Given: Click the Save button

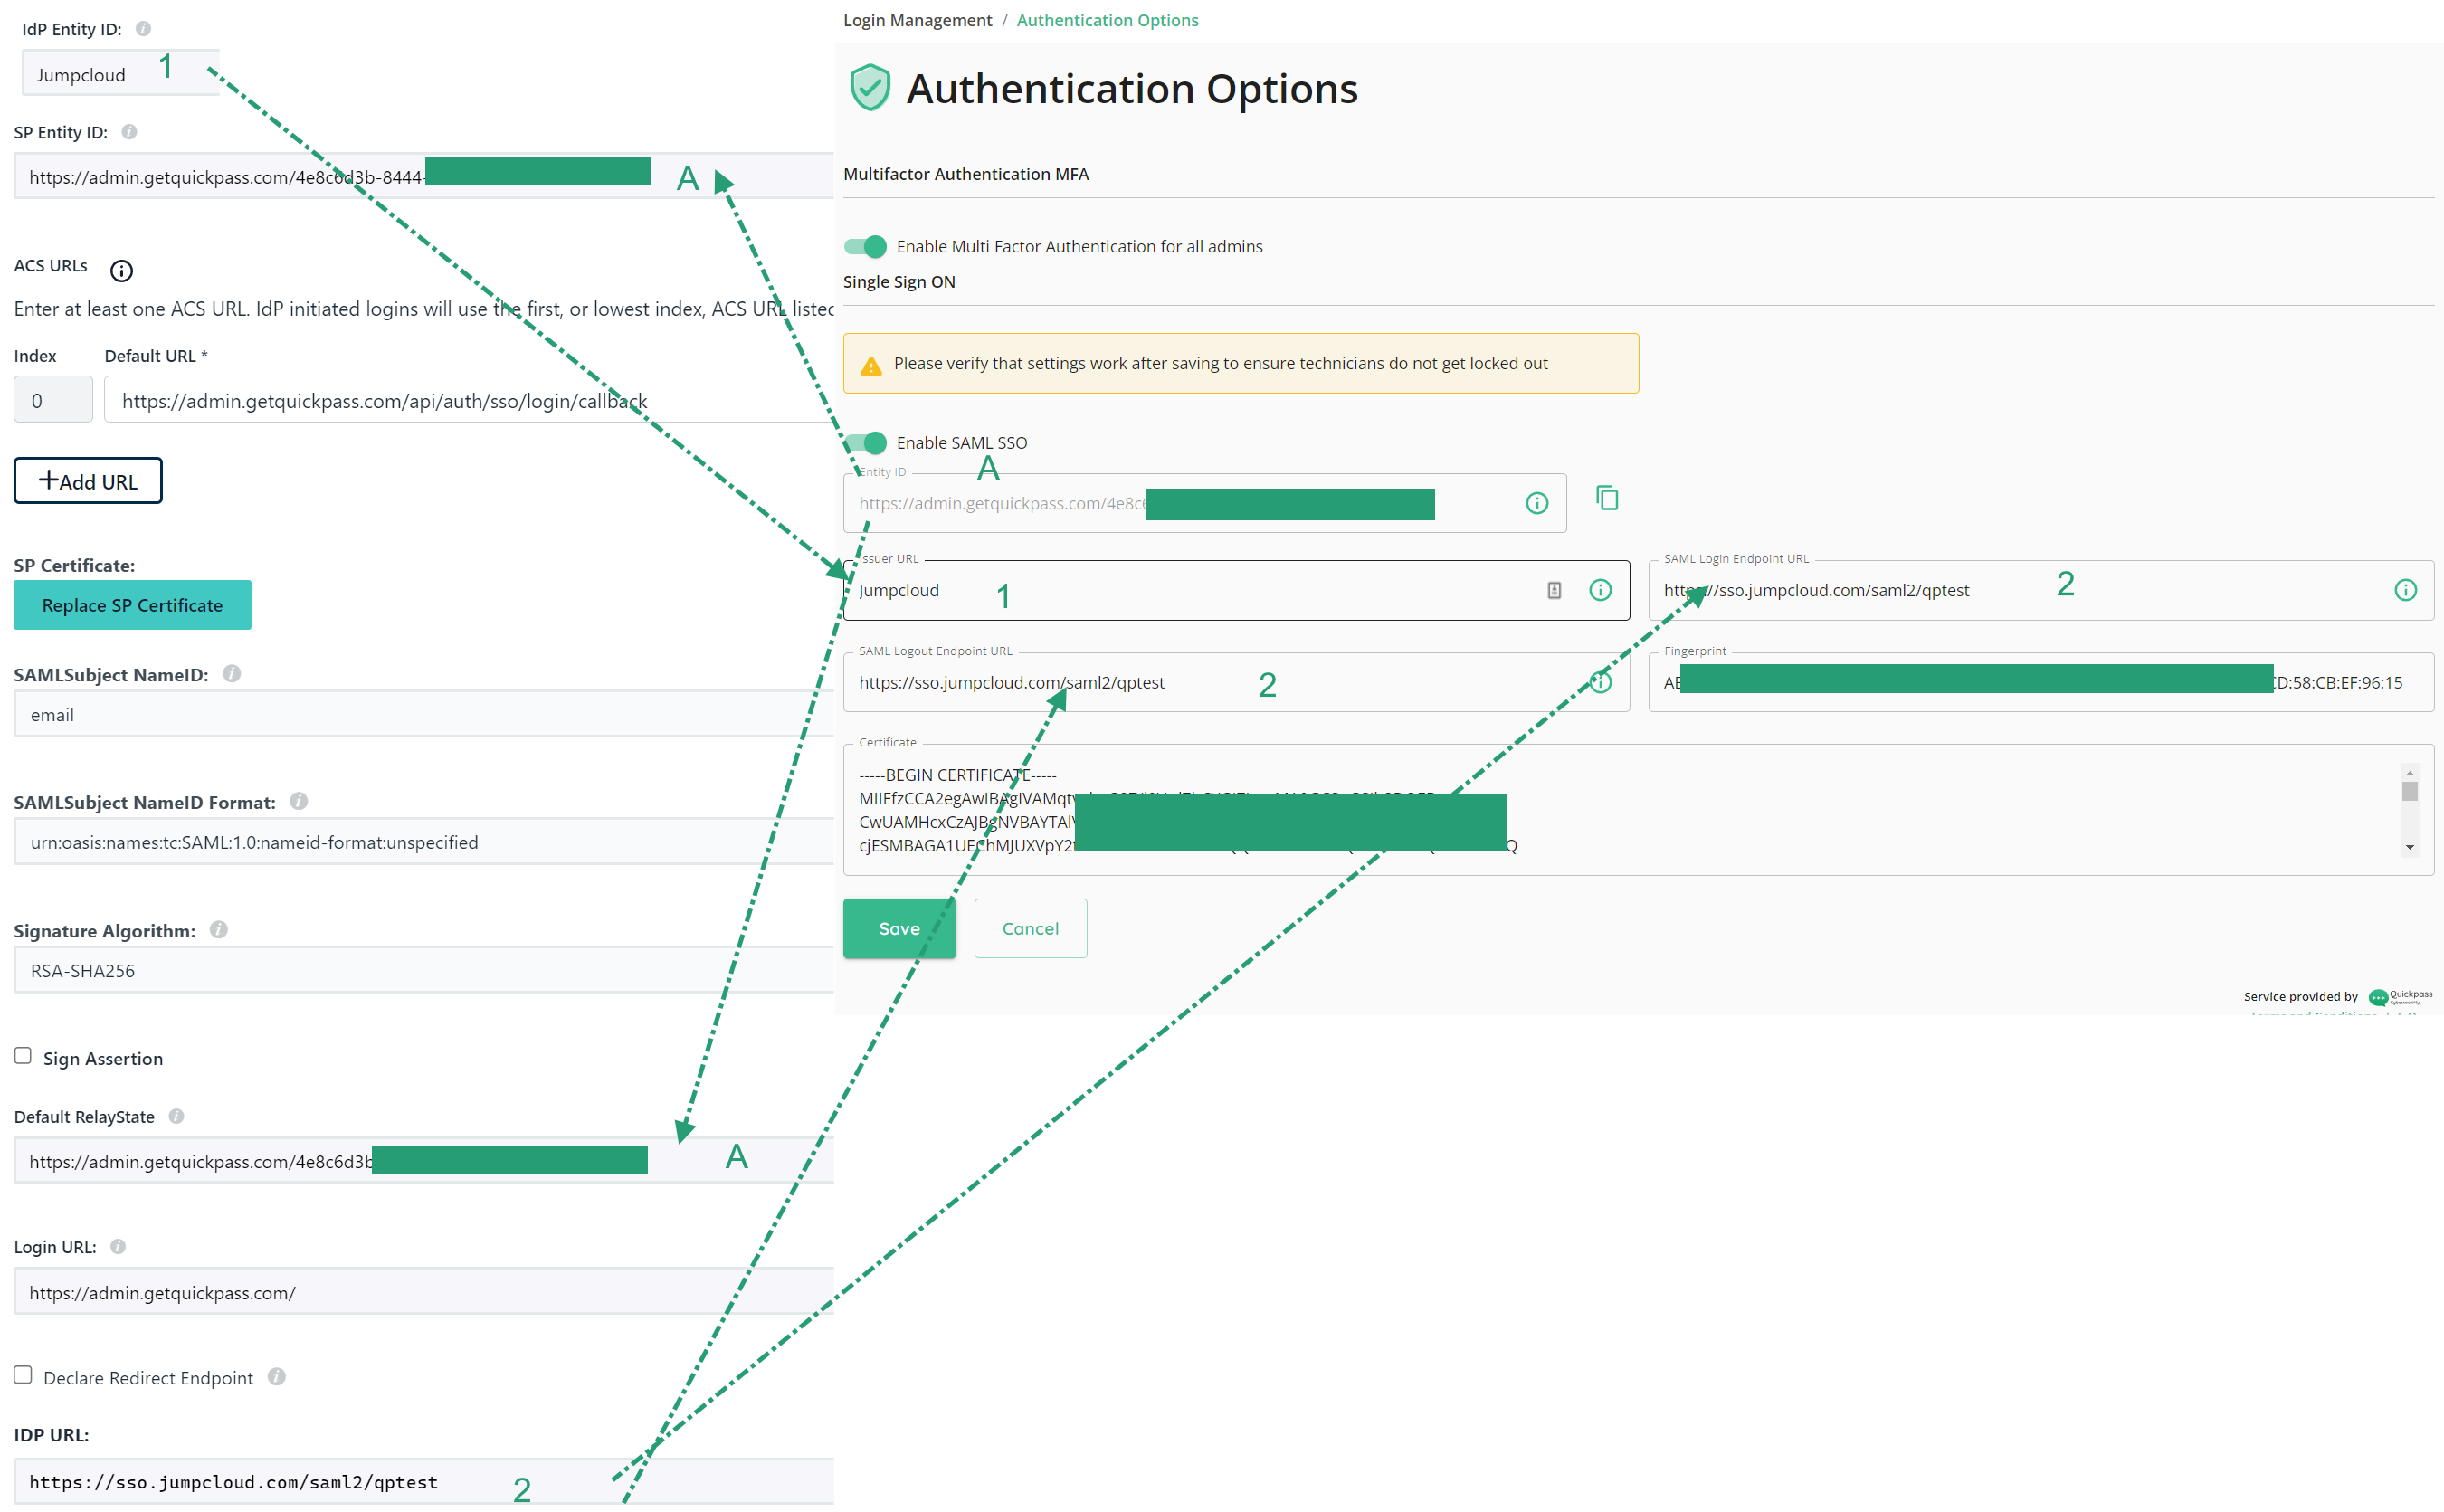Looking at the screenshot, I should [x=899, y=928].
